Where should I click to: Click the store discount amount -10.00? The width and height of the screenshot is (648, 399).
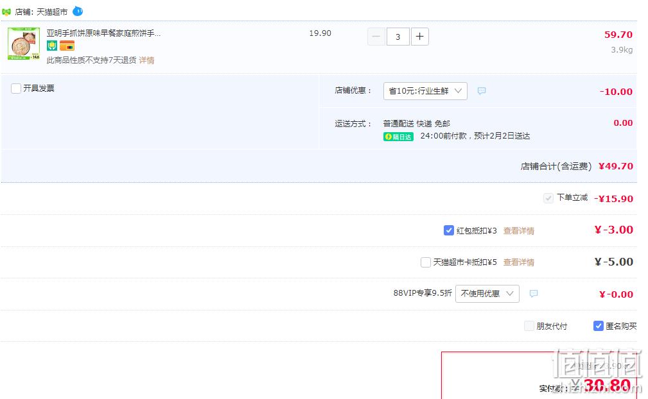point(616,92)
